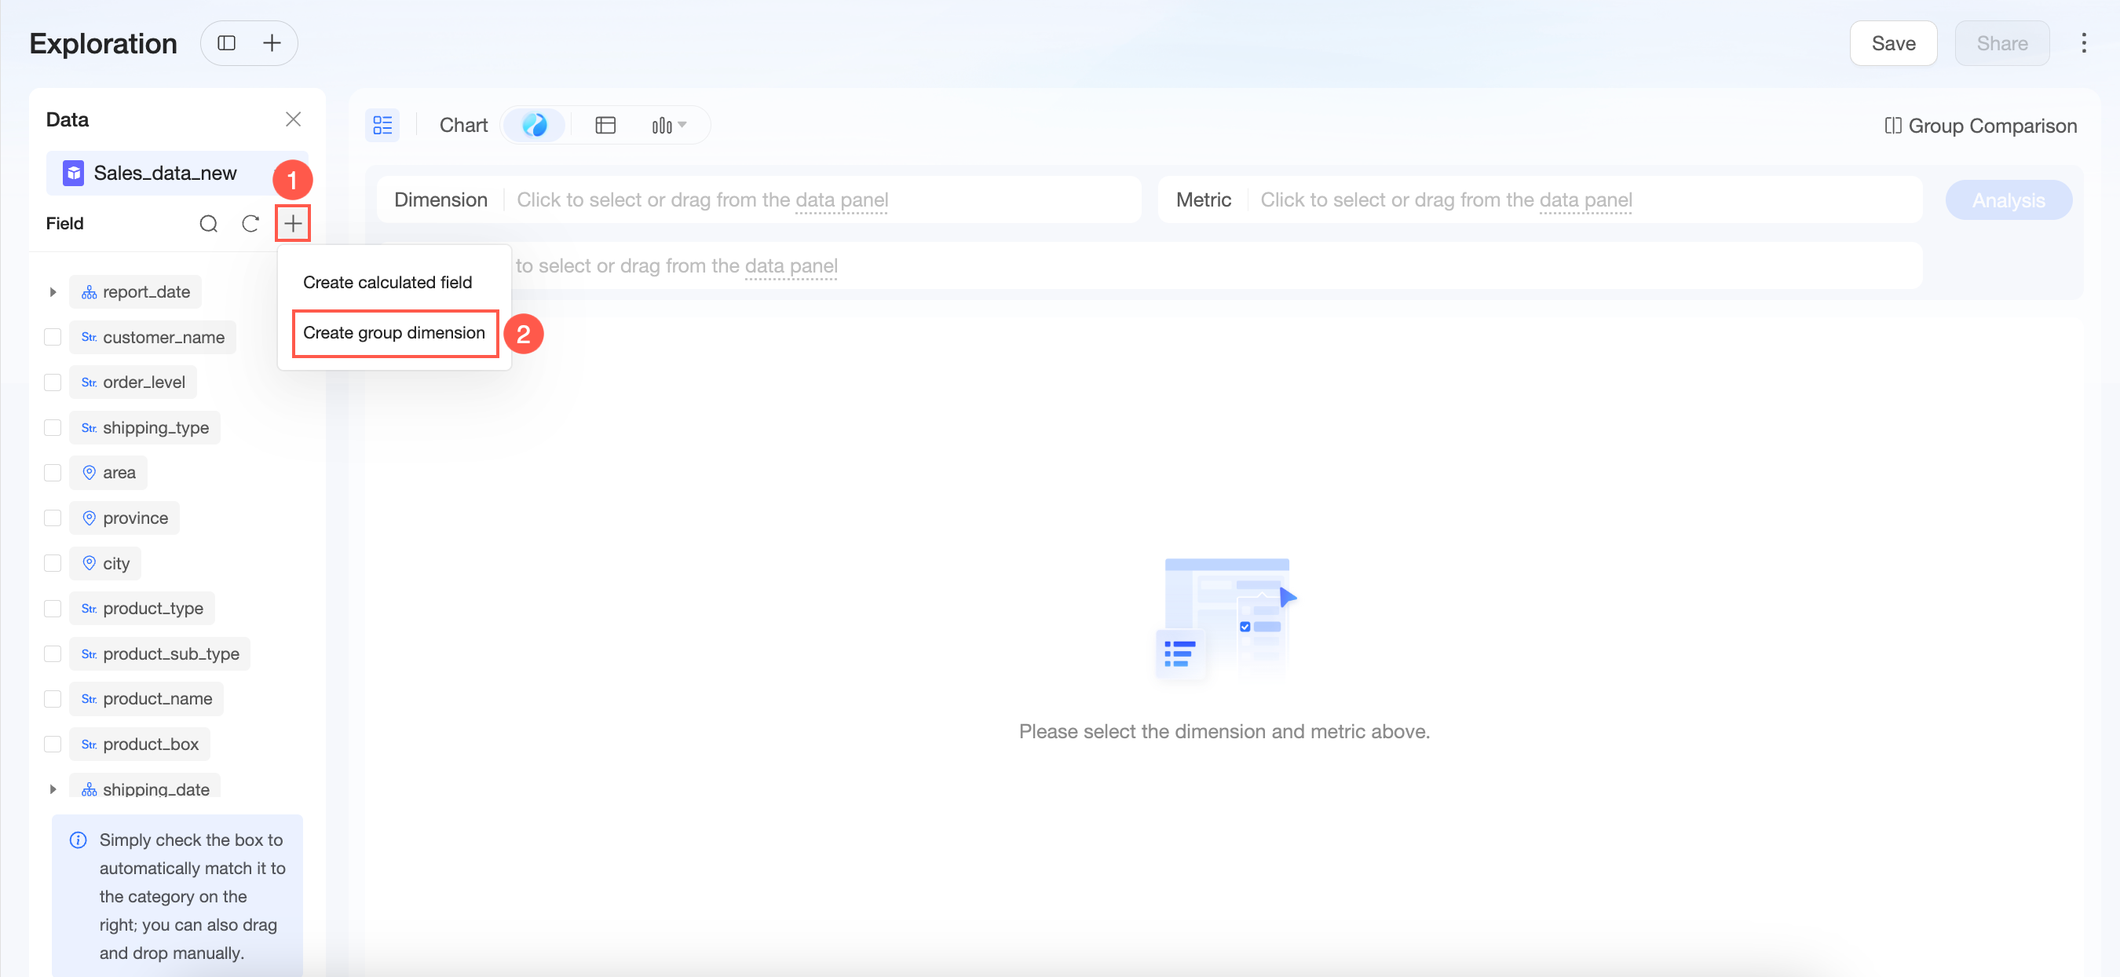The height and width of the screenshot is (977, 2120).
Task: Select the smart chart icon
Action: click(535, 125)
